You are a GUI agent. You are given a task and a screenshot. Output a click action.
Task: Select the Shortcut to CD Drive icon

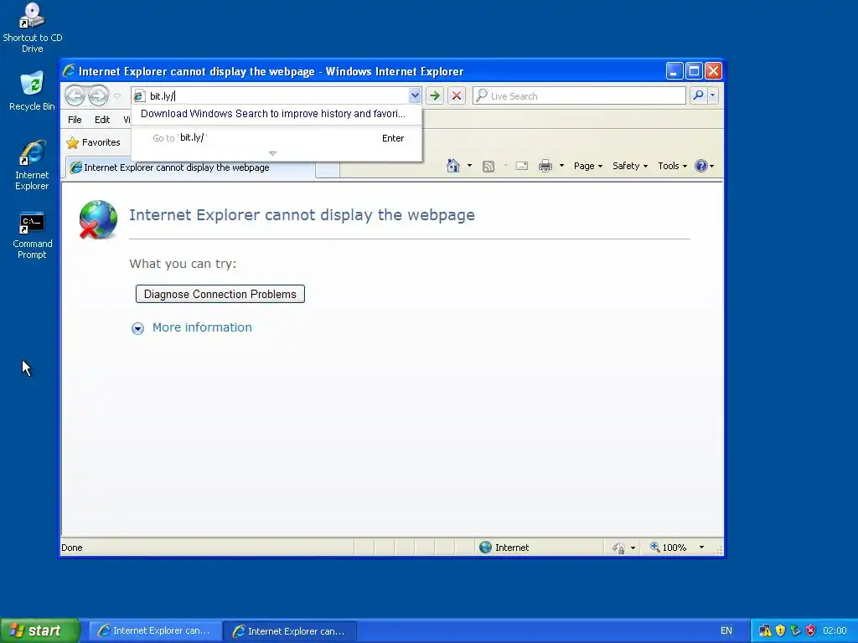point(33,28)
